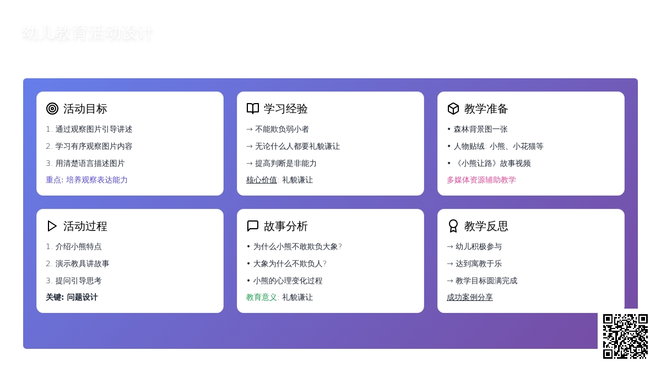661x372 pixels.
Task: Click the bold 关键: 问题设计 text
Action: tap(72, 297)
